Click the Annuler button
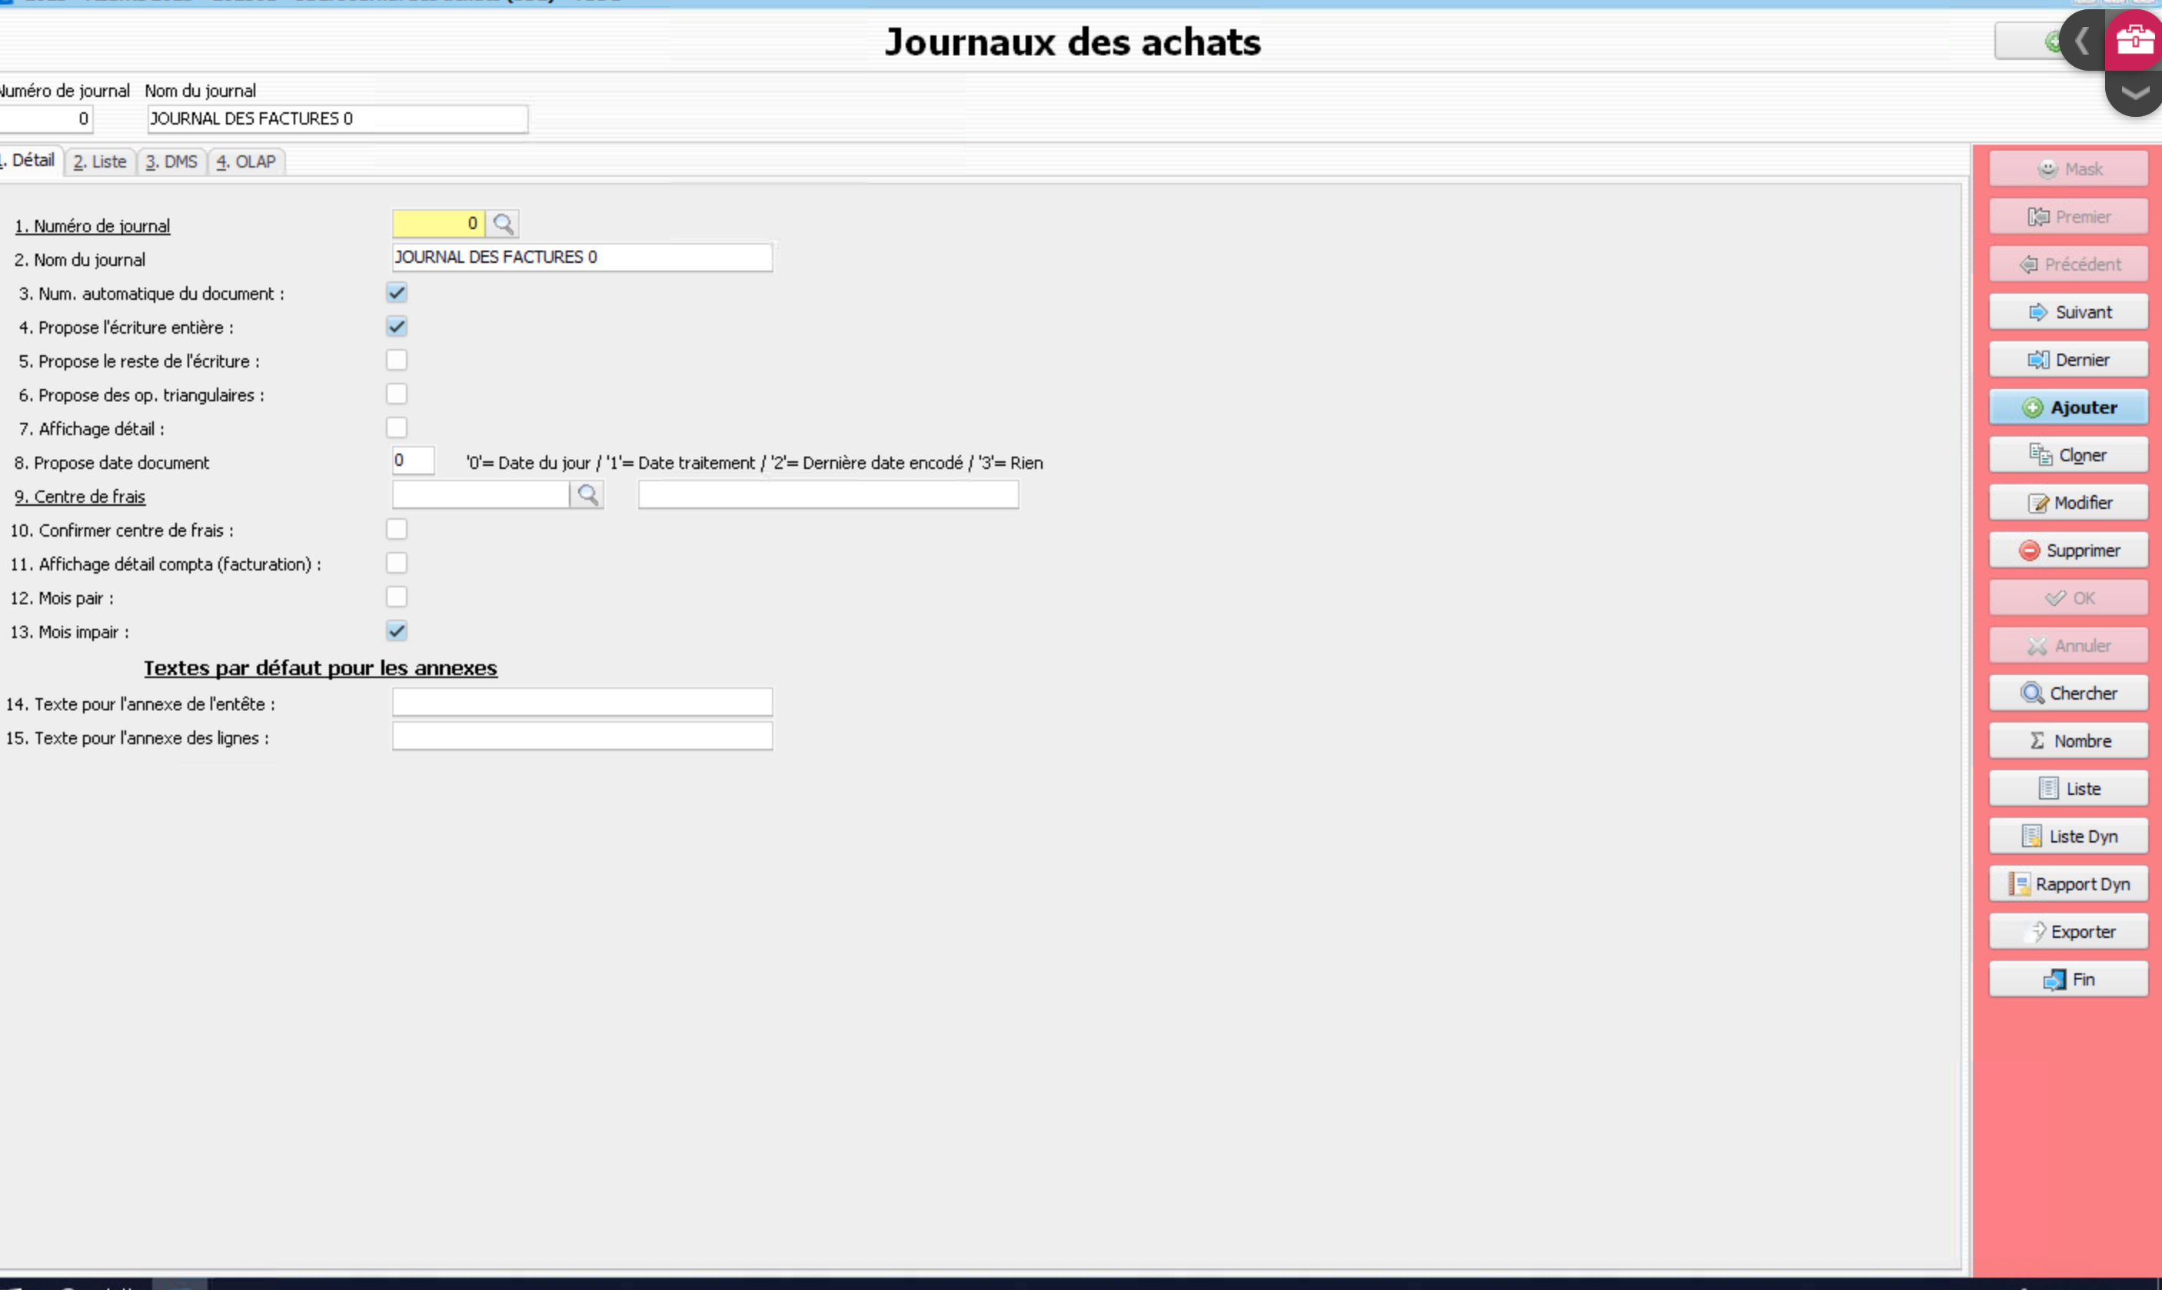 [2068, 646]
